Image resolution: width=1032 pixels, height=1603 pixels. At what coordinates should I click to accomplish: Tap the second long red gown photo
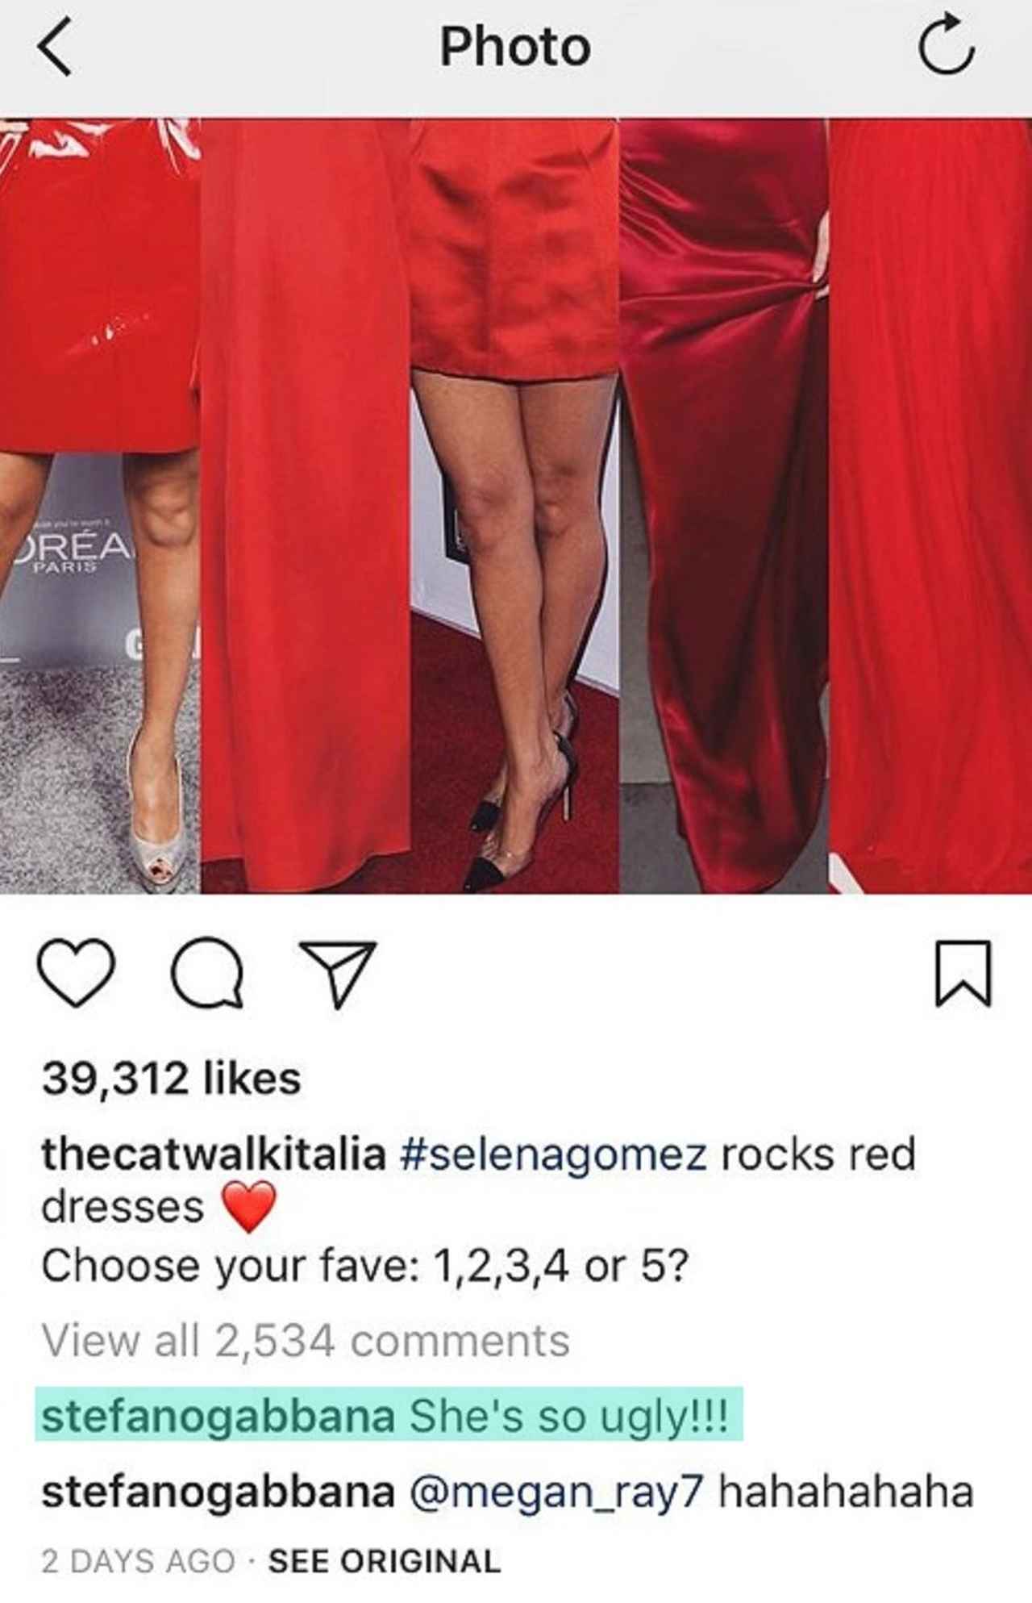click(306, 507)
